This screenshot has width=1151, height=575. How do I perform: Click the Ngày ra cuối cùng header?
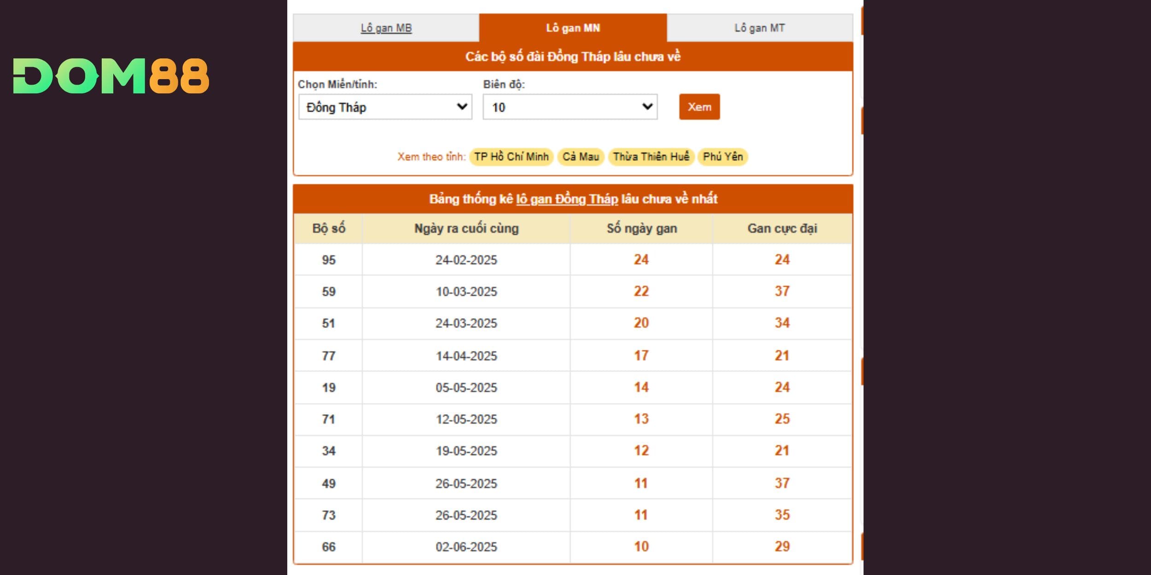tap(466, 229)
